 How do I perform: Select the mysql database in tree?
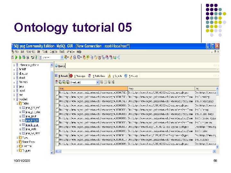pos(22,90)
